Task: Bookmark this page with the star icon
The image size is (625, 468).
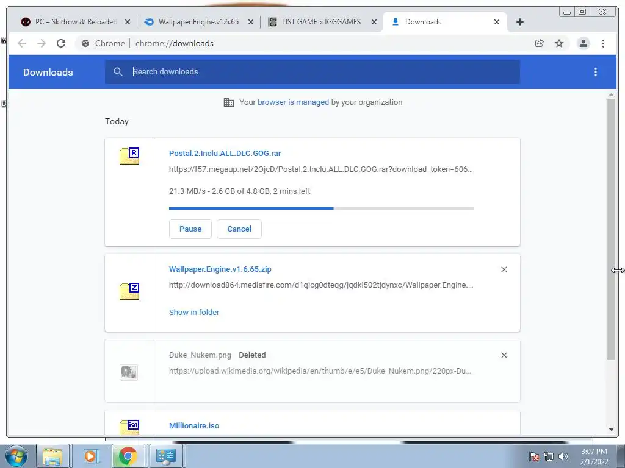Action: [559, 43]
